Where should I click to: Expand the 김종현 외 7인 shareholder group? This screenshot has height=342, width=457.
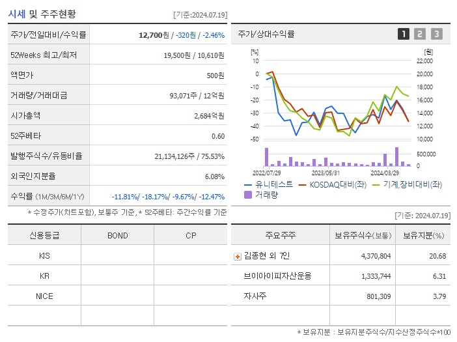(x=238, y=257)
